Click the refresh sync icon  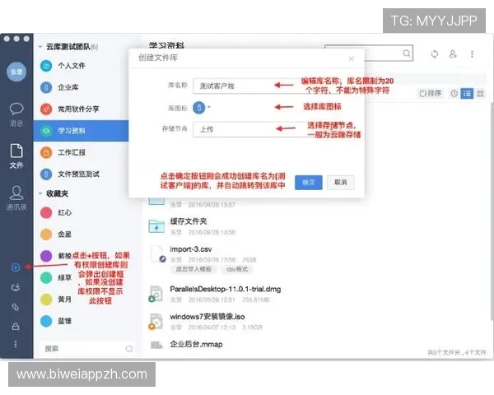click(x=435, y=54)
